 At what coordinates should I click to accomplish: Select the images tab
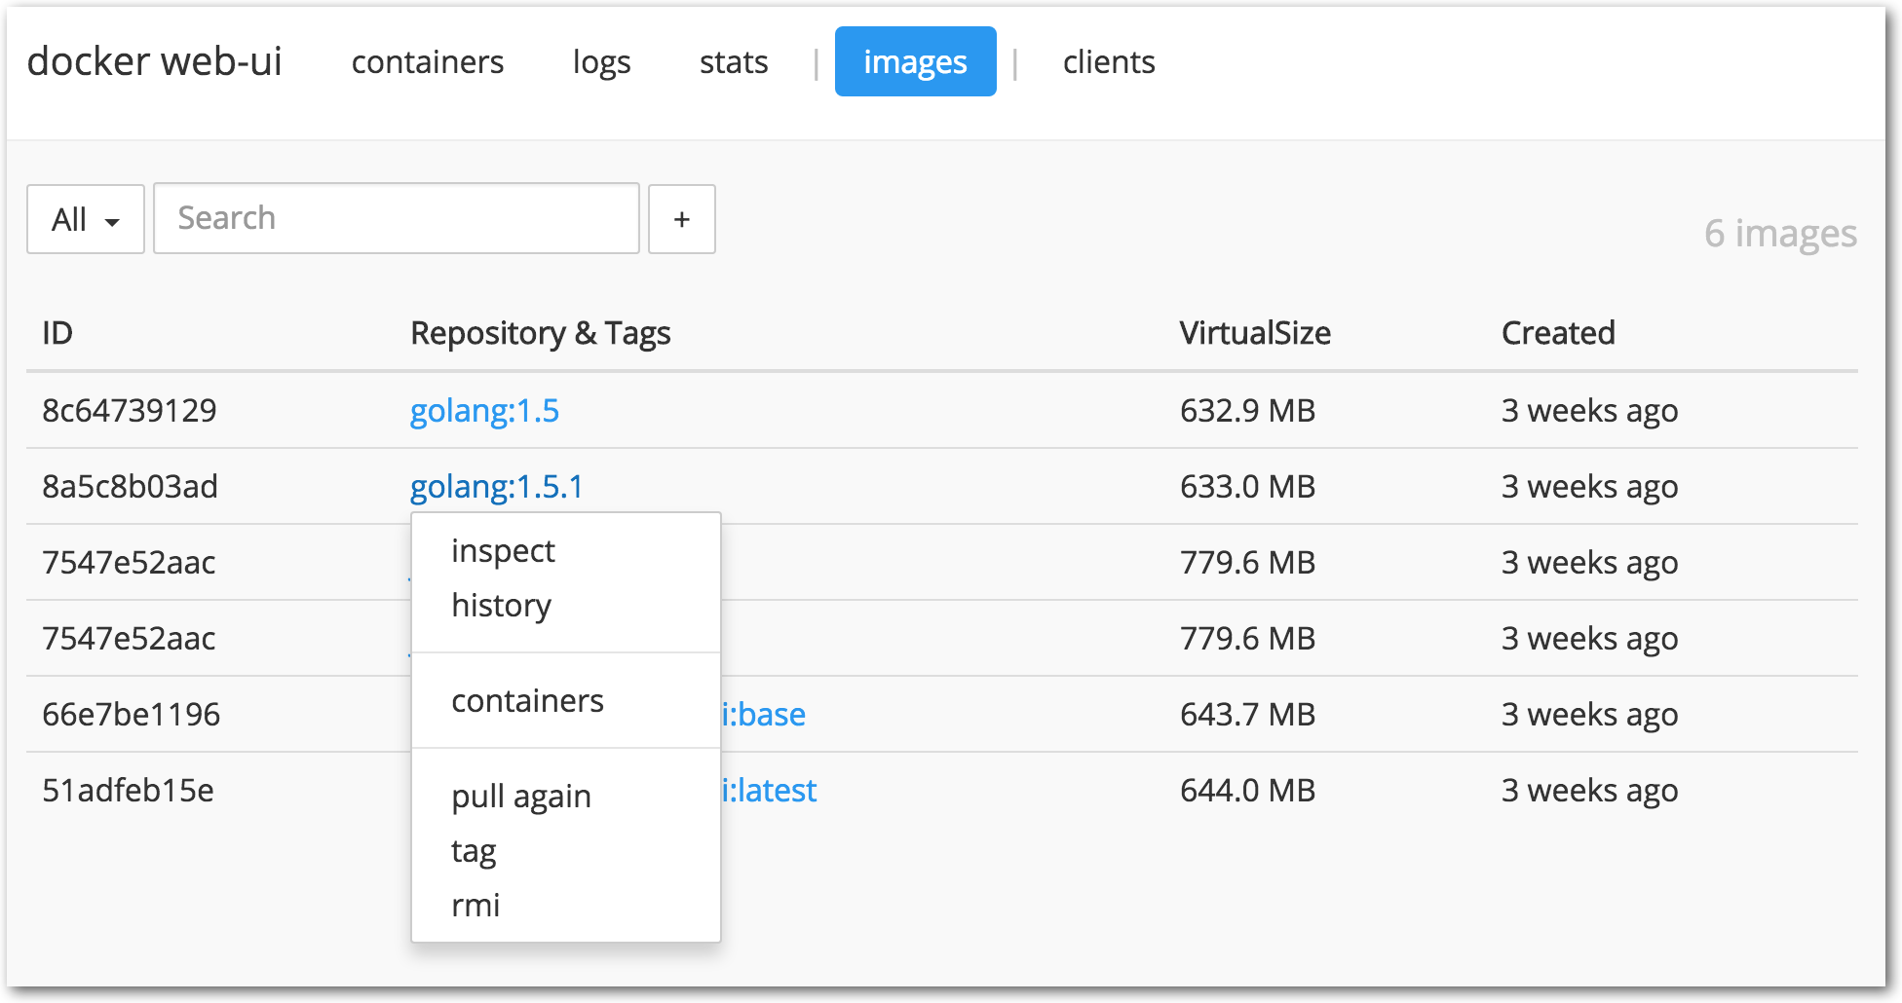click(916, 61)
